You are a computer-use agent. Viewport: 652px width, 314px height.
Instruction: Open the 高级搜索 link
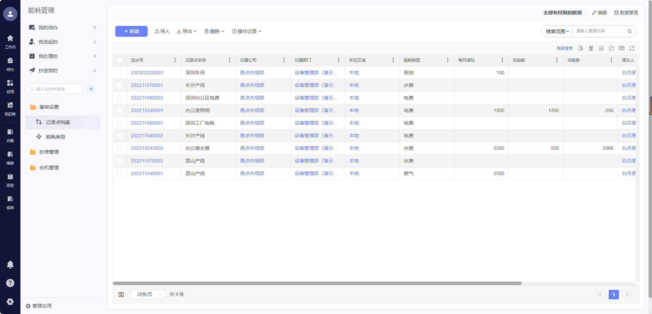click(564, 48)
